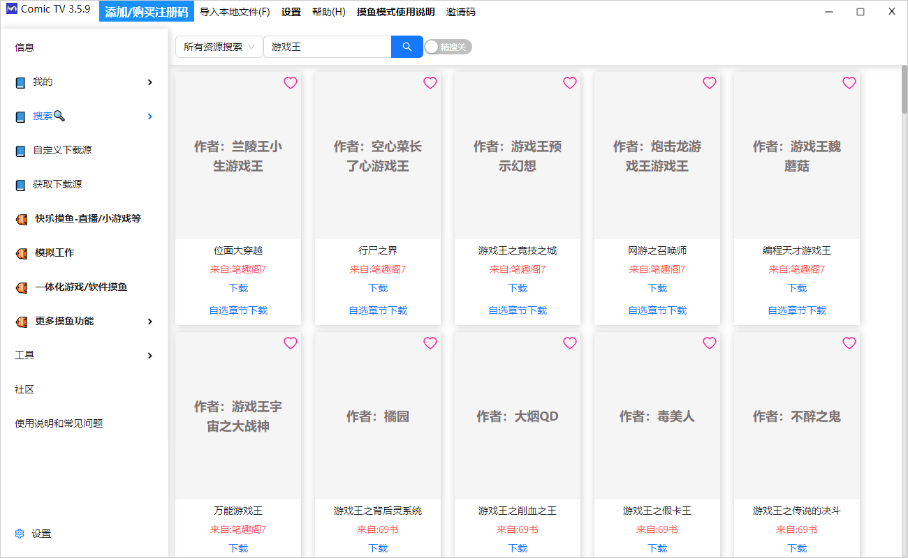
Task: Click 下载 under 万能游戏王
Action: pyautogui.click(x=238, y=548)
